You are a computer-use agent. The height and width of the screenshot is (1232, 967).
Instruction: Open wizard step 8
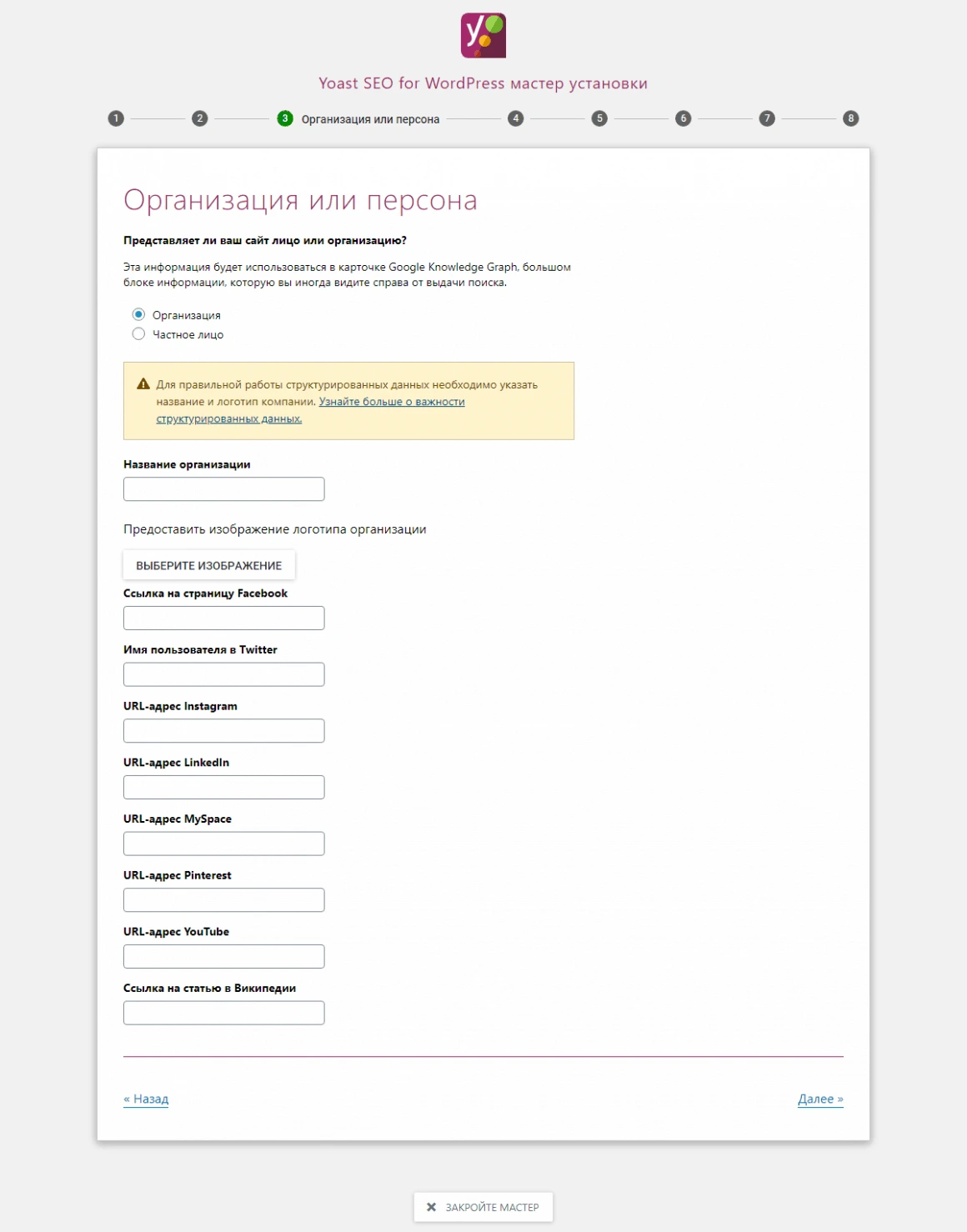[x=850, y=118]
